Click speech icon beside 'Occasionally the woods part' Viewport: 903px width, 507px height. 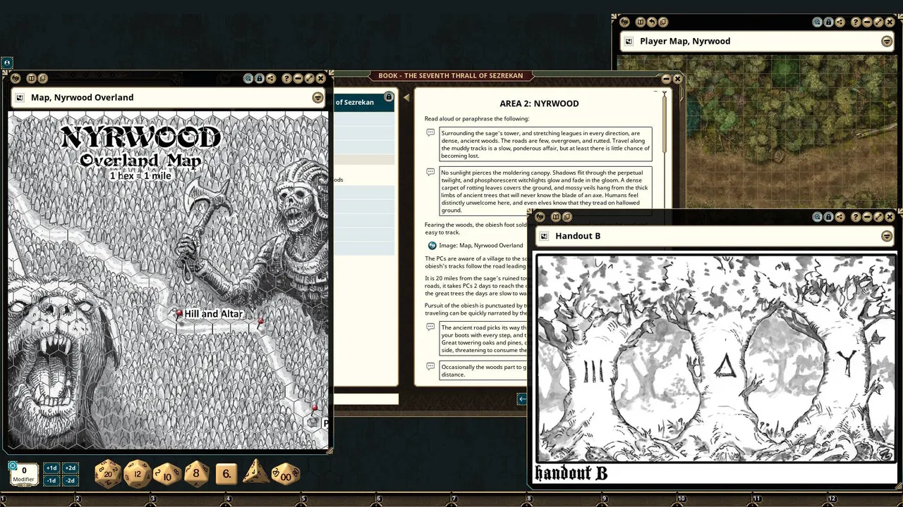[x=430, y=366]
